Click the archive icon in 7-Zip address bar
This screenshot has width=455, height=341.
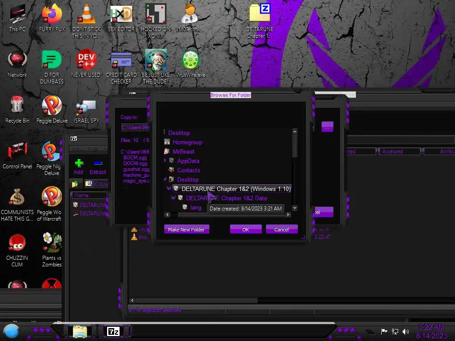pos(88,183)
